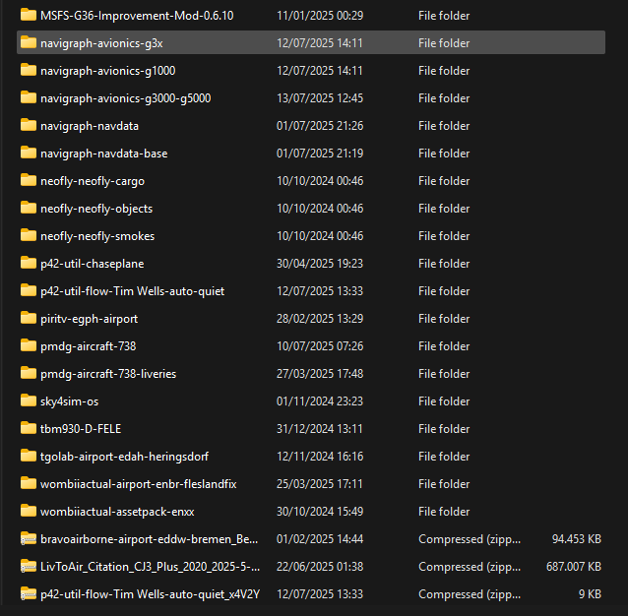The height and width of the screenshot is (616, 628).
Task: Click the date 22/06/2025 01:38
Action: [320, 567]
